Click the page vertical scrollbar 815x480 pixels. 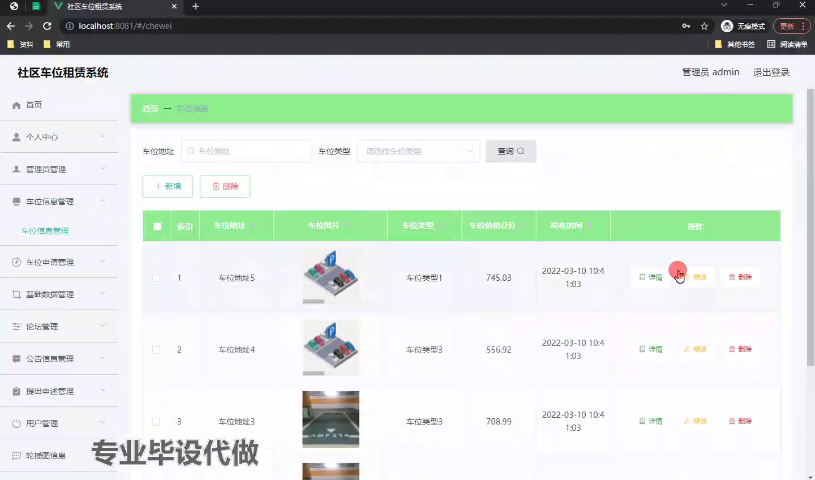(x=810, y=227)
